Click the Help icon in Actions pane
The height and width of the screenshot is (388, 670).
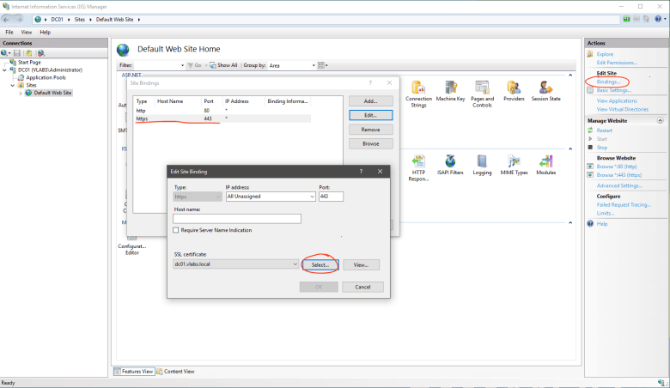coord(590,224)
